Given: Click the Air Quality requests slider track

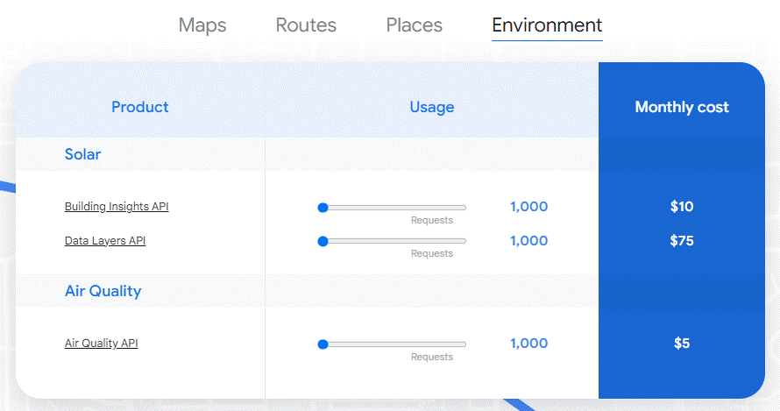Looking at the screenshot, I should (392, 344).
